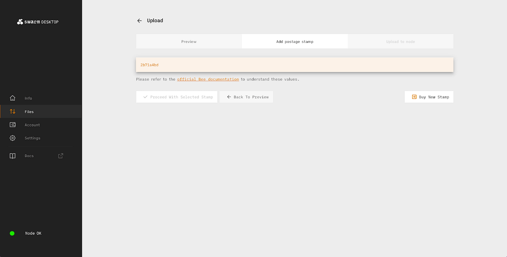Image resolution: width=507 pixels, height=257 pixels.
Task: Click the Info home icon
Action: (x=13, y=98)
